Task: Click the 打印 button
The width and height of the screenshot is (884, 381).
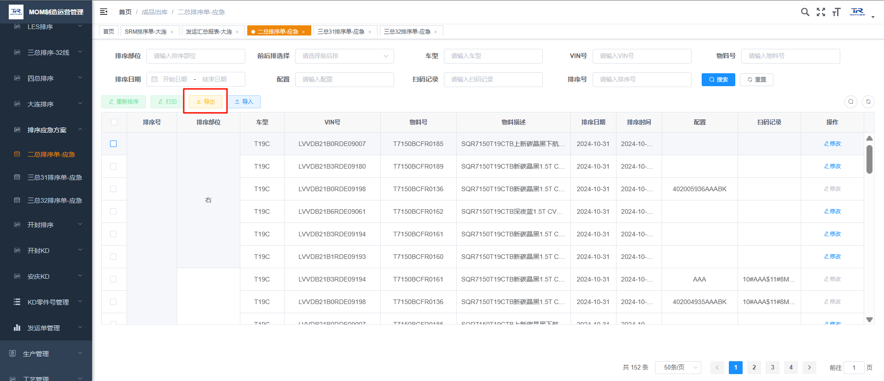Action: tap(167, 102)
